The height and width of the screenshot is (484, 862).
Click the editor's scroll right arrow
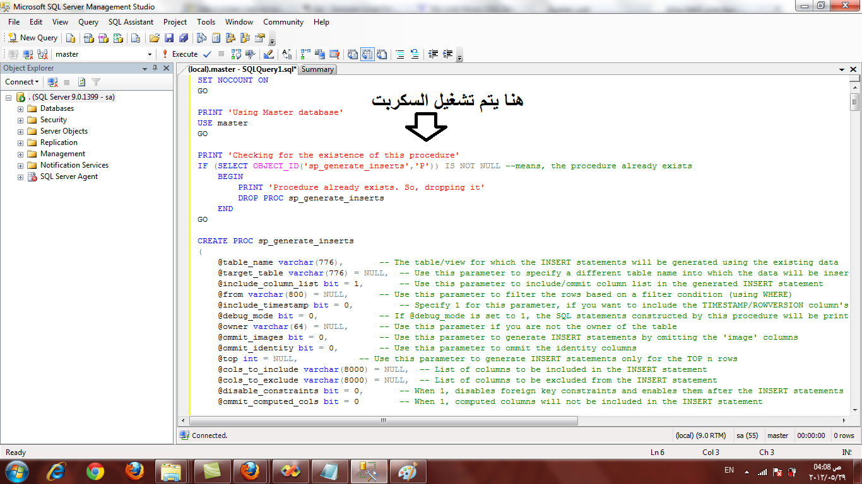point(844,420)
